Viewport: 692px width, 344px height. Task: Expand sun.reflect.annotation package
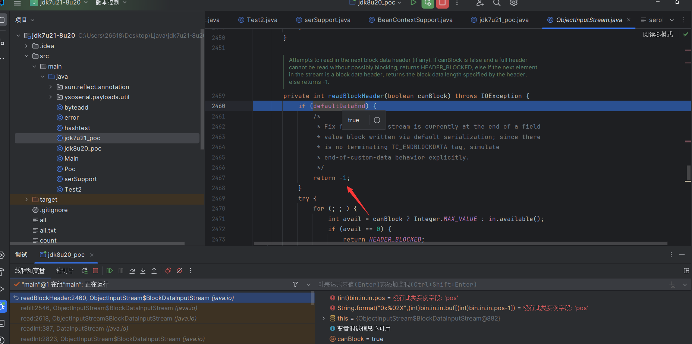pos(51,87)
